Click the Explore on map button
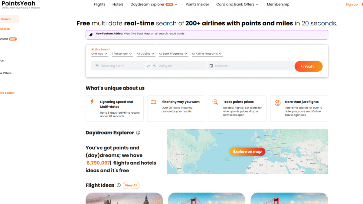363x204 pixels. click(x=247, y=152)
